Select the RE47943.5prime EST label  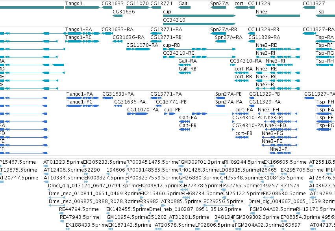80,217
